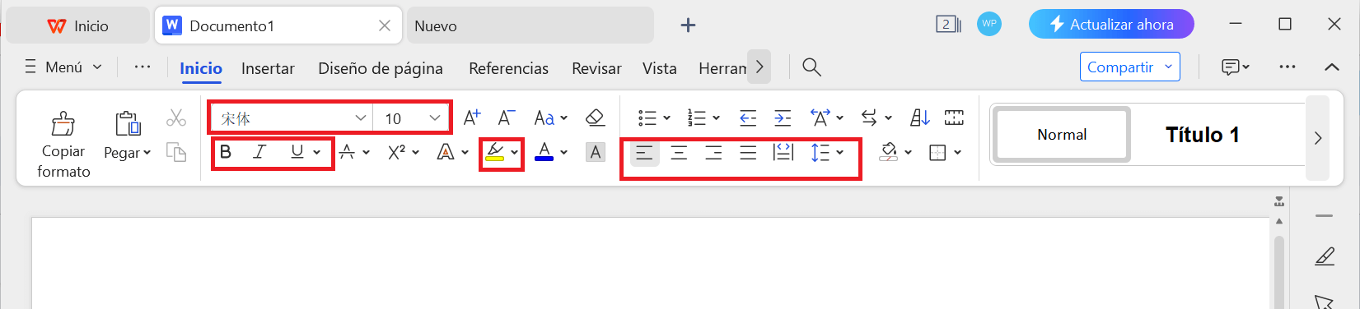The height and width of the screenshot is (309, 1360).
Task: Switch to the Insertar tab
Action: click(x=268, y=68)
